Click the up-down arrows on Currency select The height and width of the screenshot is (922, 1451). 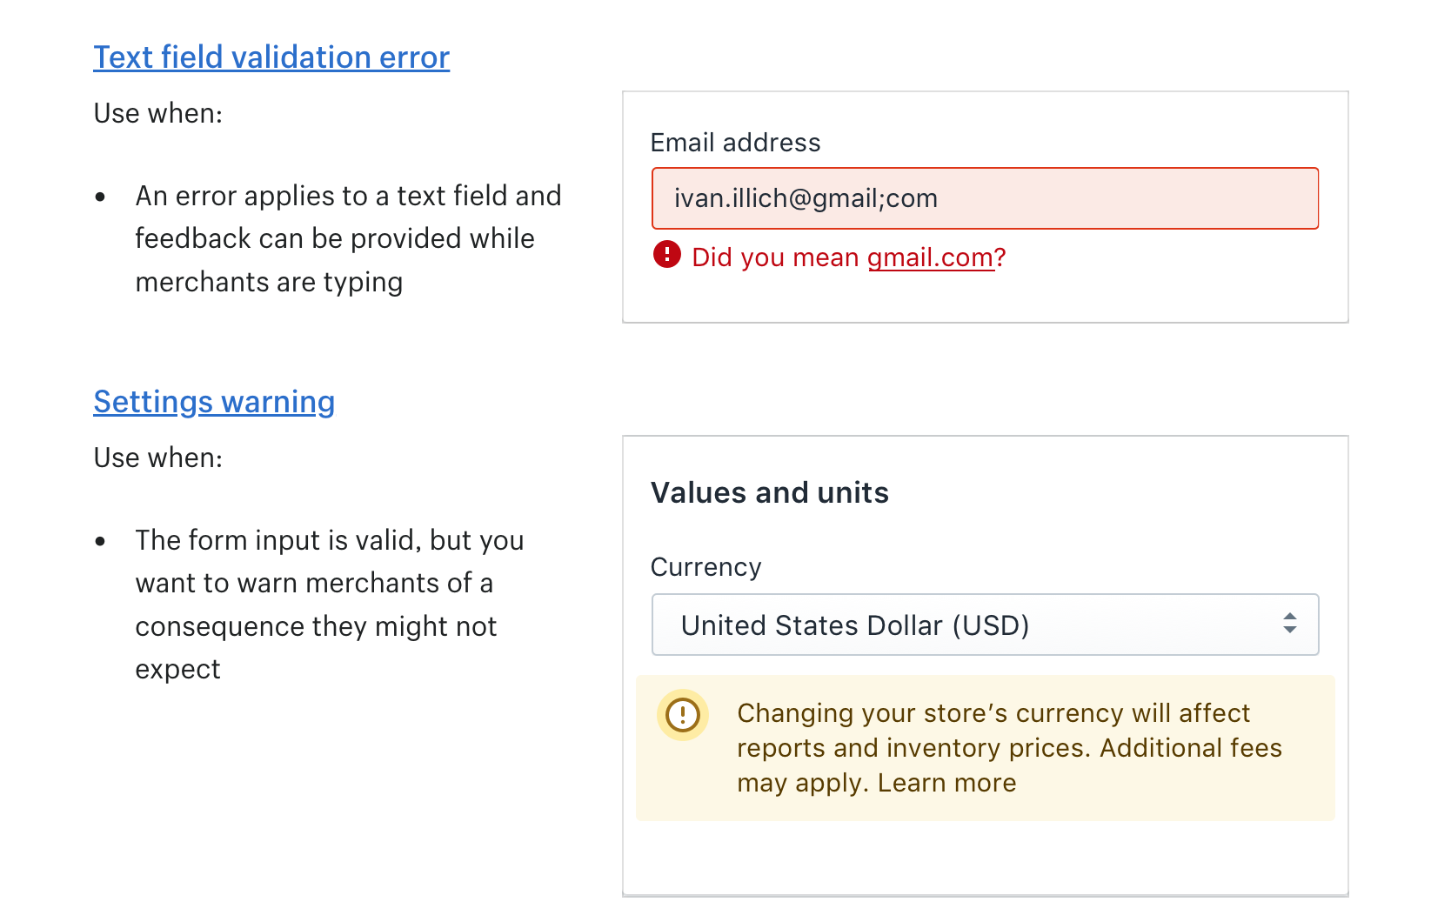[1290, 623]
